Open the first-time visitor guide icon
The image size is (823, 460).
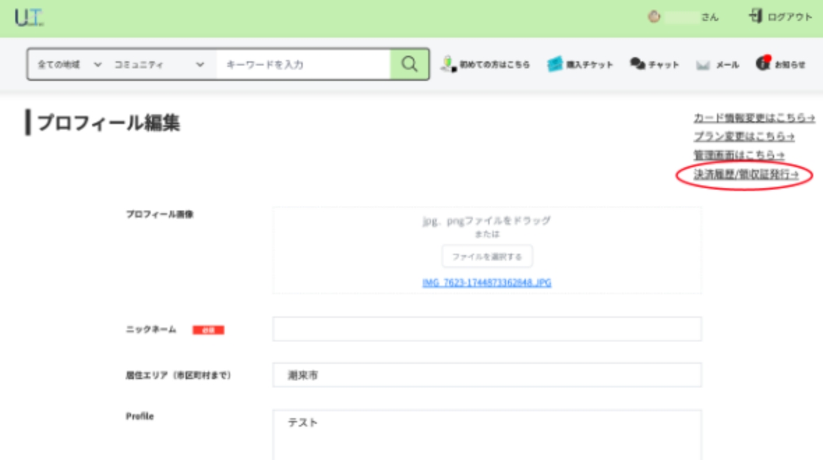pyautogui.click(x=448, y=64)
